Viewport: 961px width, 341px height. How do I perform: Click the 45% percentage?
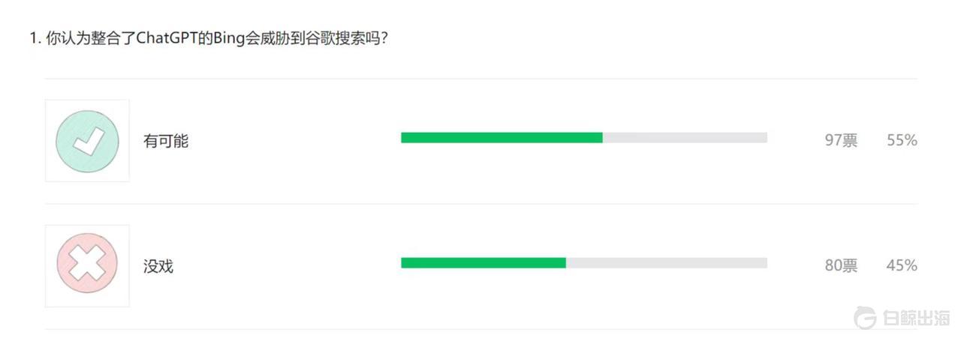[x=902, y=265]
